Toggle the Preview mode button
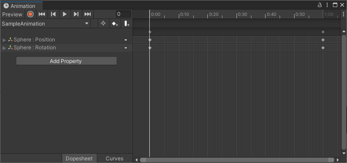This screenshot has height=163, width=347. tap(12, 15)
